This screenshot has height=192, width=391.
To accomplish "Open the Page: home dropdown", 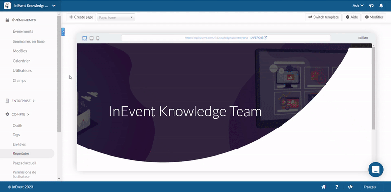I will [116, 17].
